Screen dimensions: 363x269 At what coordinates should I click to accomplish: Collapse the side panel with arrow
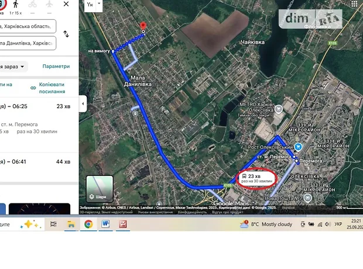click(x=83, y=104)
